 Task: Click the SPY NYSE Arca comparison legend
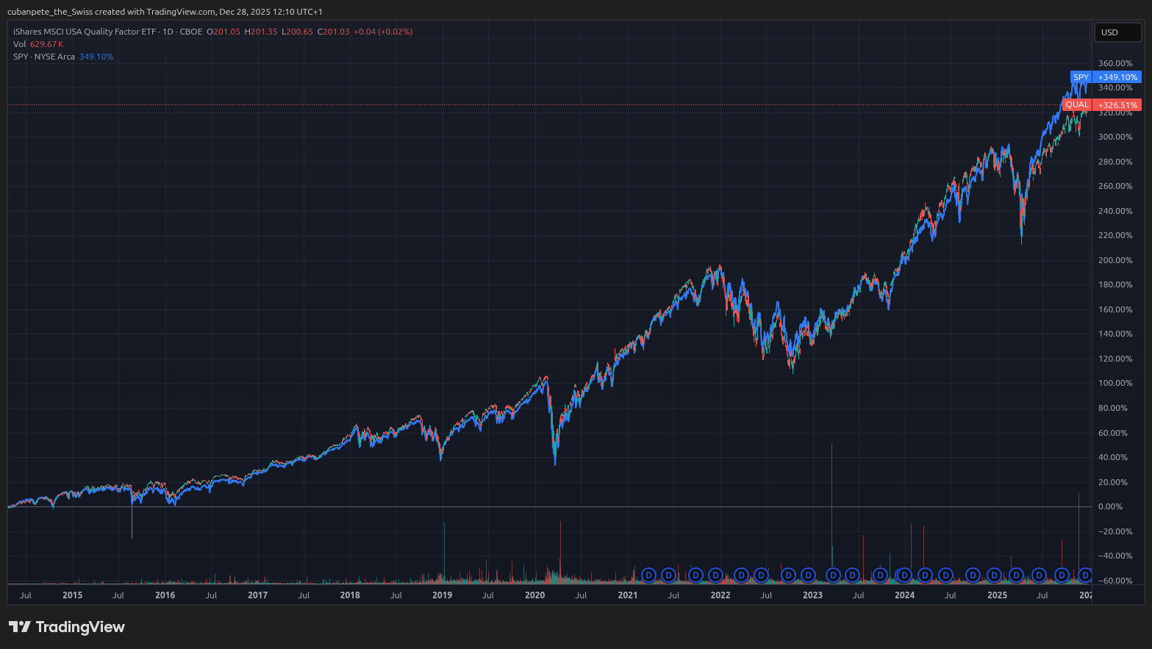tap(44, 57)
